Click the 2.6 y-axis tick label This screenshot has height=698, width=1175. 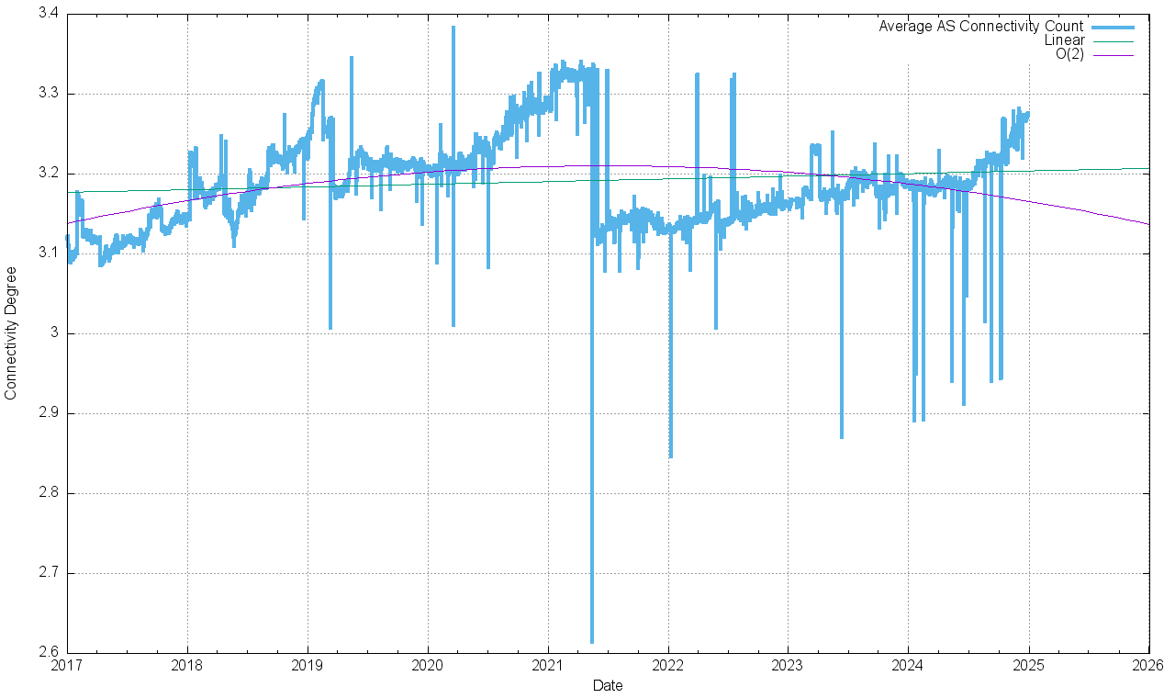click(49, 653)
